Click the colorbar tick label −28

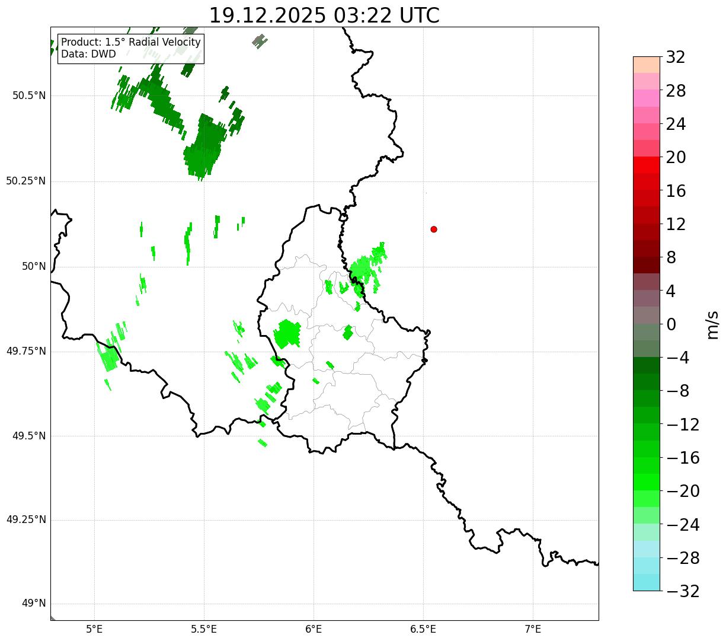pos(683,558)
